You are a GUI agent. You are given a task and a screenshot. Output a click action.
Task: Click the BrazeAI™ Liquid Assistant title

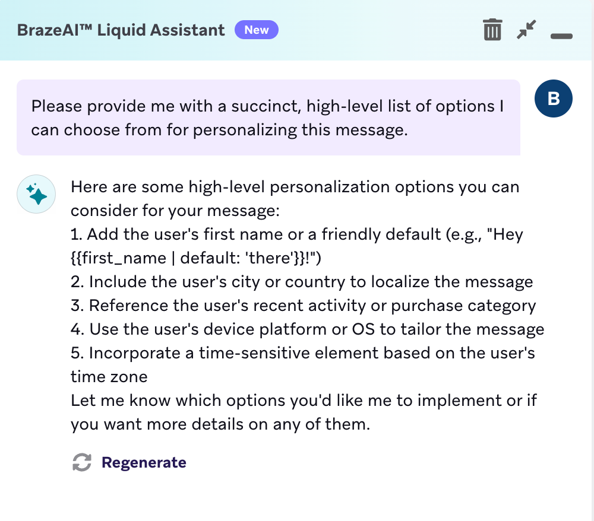[121, 30]
